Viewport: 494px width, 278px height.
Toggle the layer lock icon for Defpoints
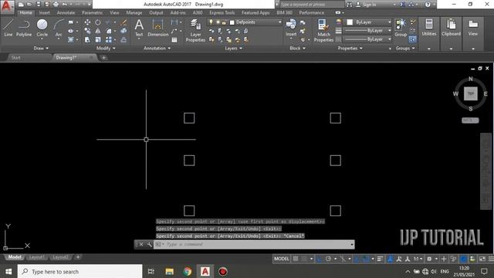(x=224, y=22)
